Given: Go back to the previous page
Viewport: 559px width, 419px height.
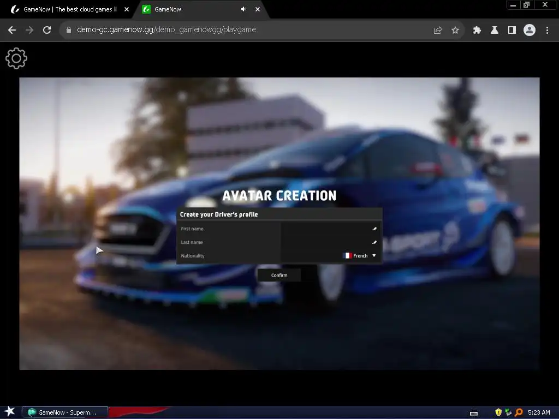Looking at the screenshot, I should pyautogui.click(x=12, y=30).
